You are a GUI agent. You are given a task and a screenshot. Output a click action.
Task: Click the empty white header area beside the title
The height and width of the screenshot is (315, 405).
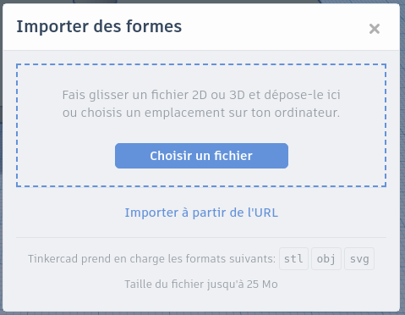pos(275,27)
